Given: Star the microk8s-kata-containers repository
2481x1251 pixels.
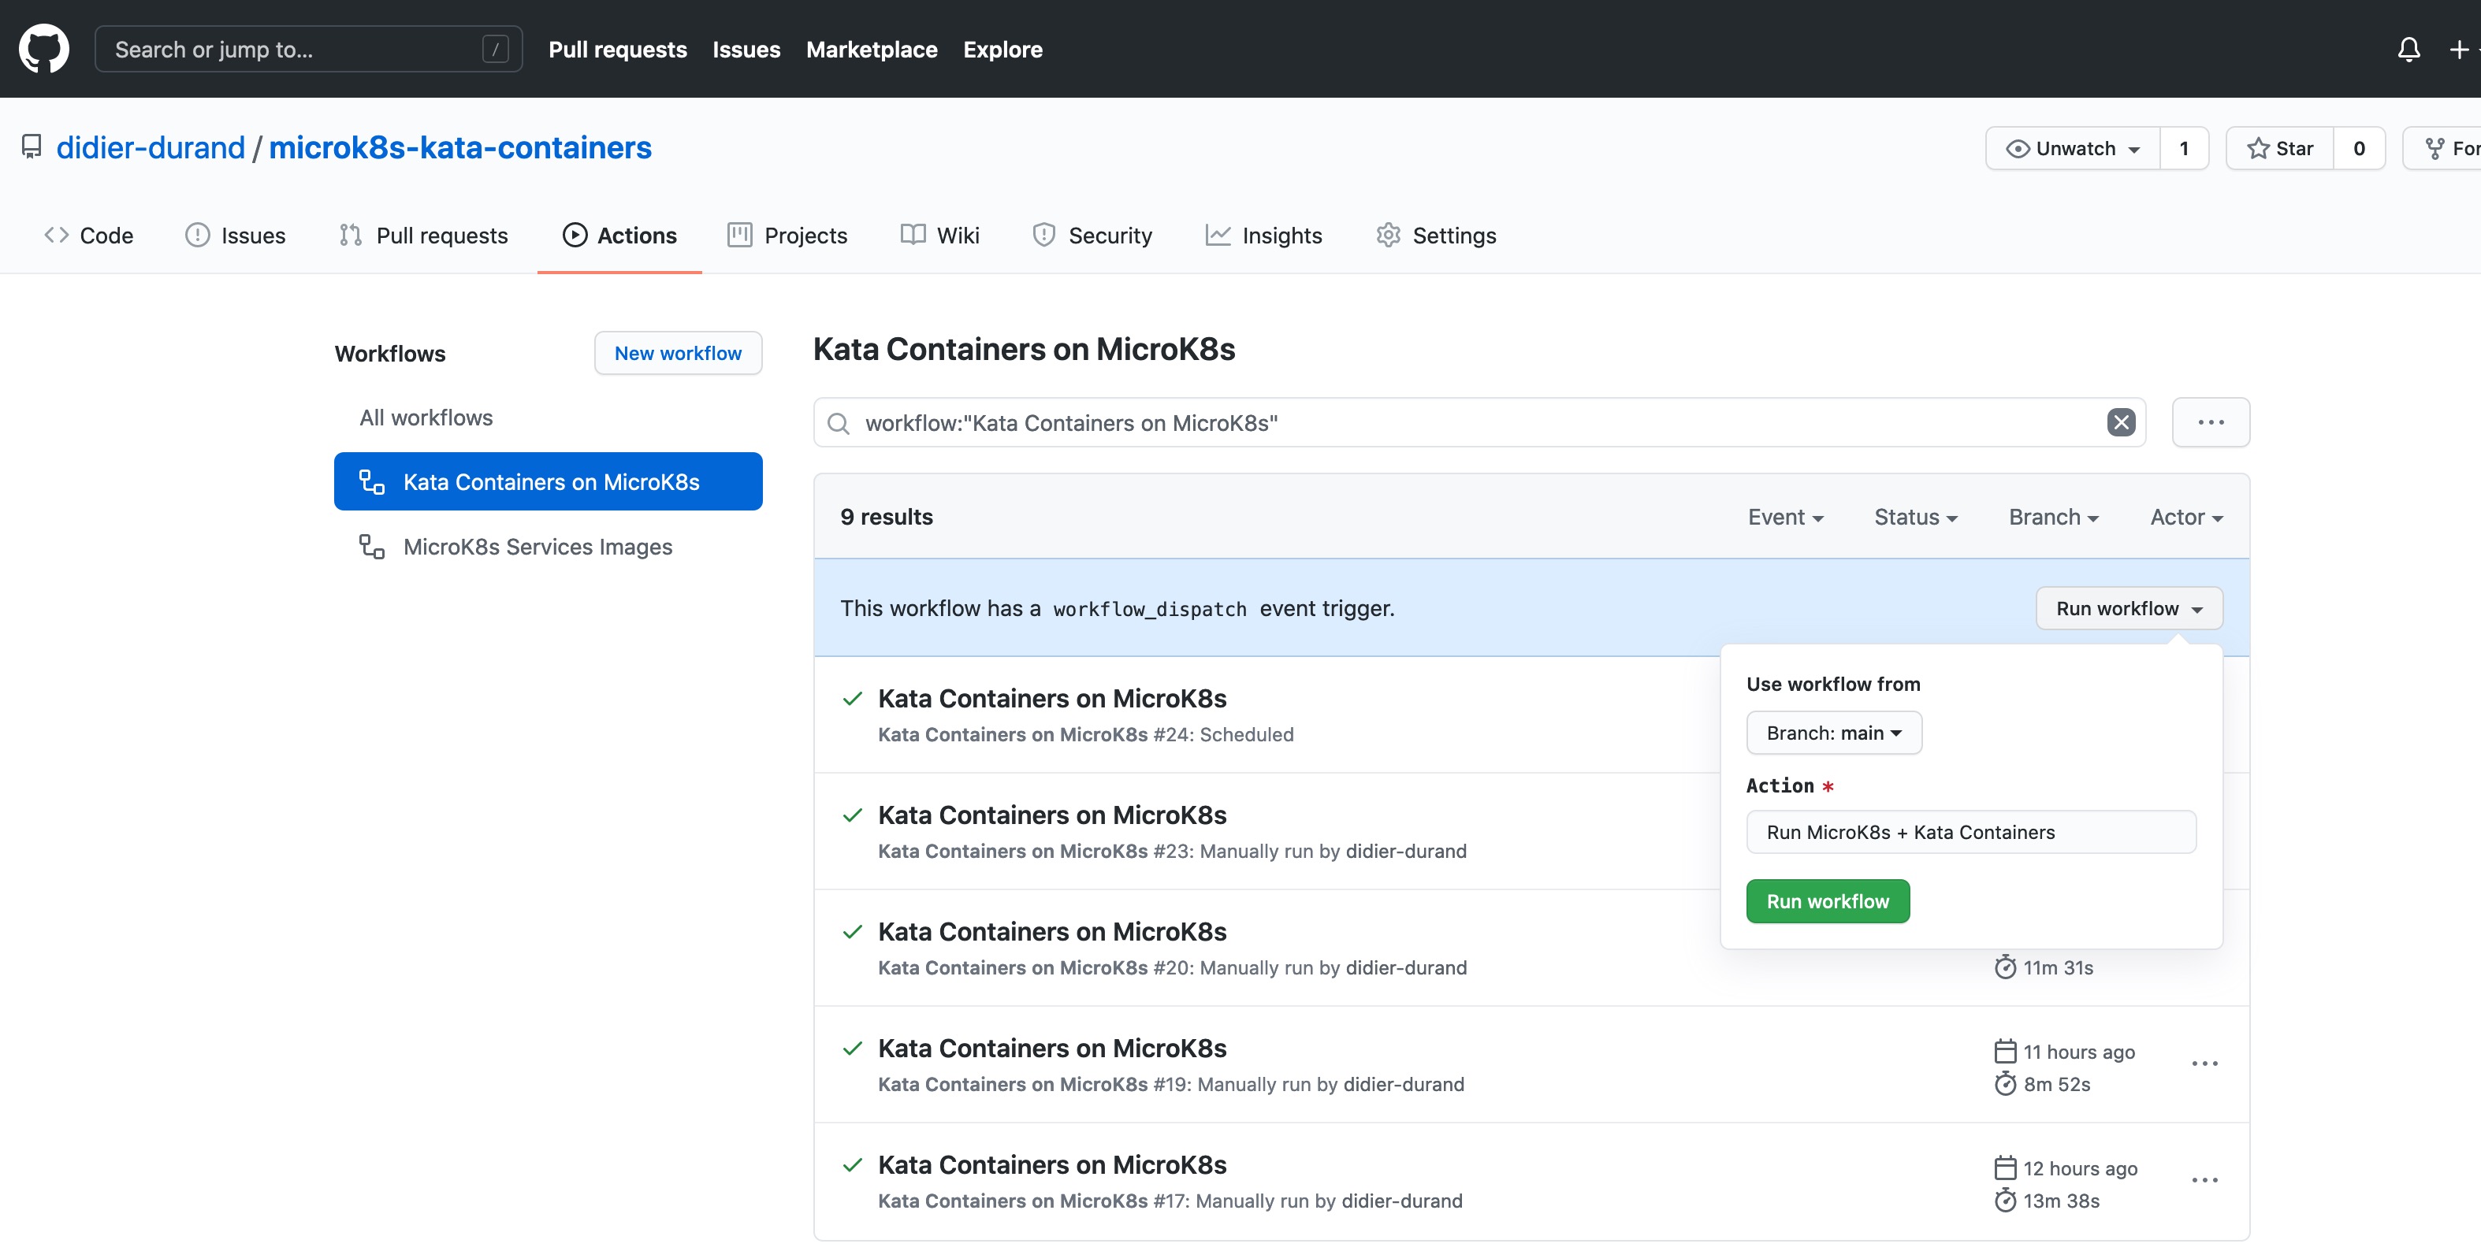Looking at the screenshot, I should coord(2280,148).
